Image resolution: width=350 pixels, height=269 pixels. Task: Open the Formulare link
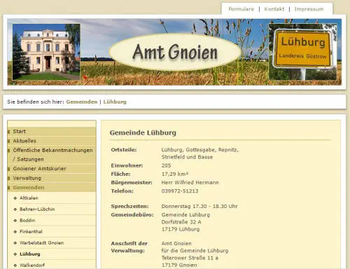[241, 9]
